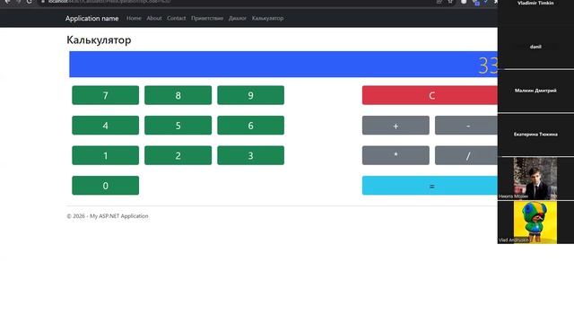This screenshot has width=574, height=323.
Task: Click the digit 2 calculator button
Action: click(178, 155)
